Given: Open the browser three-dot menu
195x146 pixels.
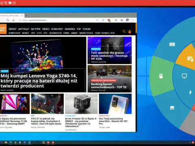Looking at the screenshot, I should [133, 20].
